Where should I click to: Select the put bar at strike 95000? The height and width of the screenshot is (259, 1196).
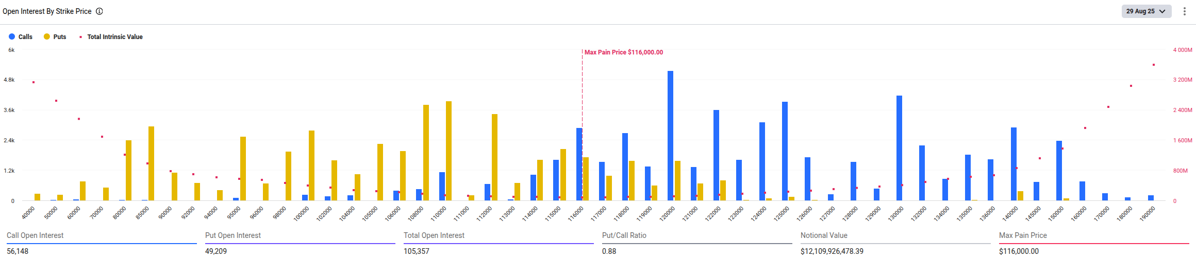pos(243,169)
